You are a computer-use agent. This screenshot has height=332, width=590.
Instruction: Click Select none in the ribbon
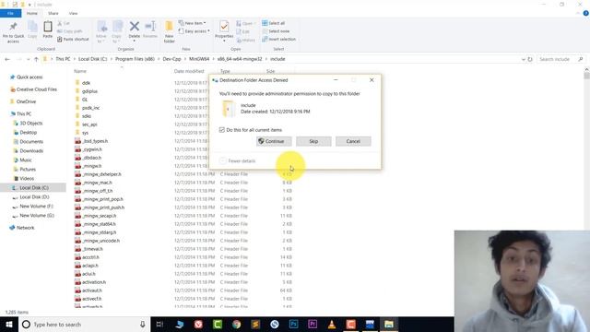[276, 31]
